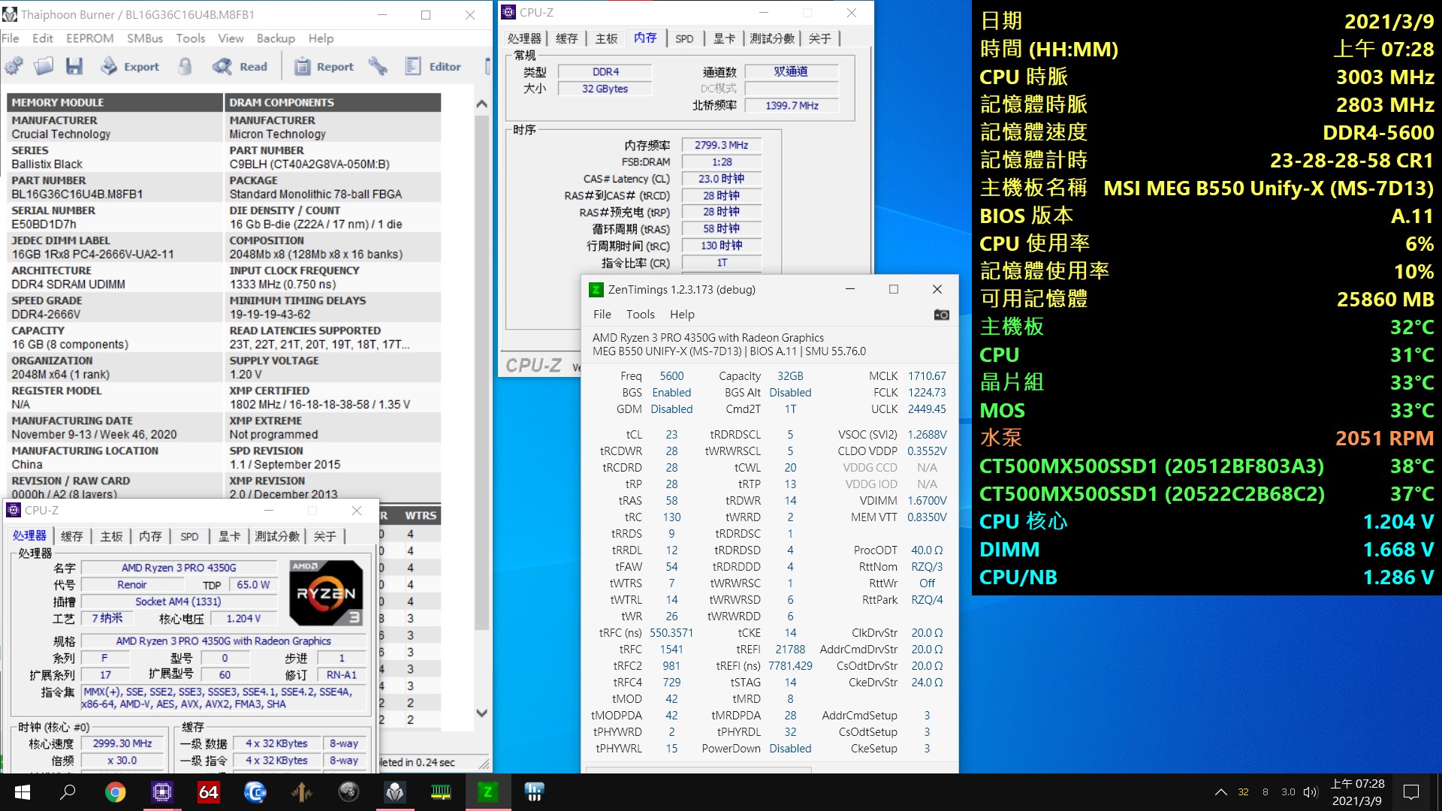This screenshot has width=1442, height=811.
Task: Click the open folder icon in Thaiphoon toolbar
Action: click(x=44, y=66)
